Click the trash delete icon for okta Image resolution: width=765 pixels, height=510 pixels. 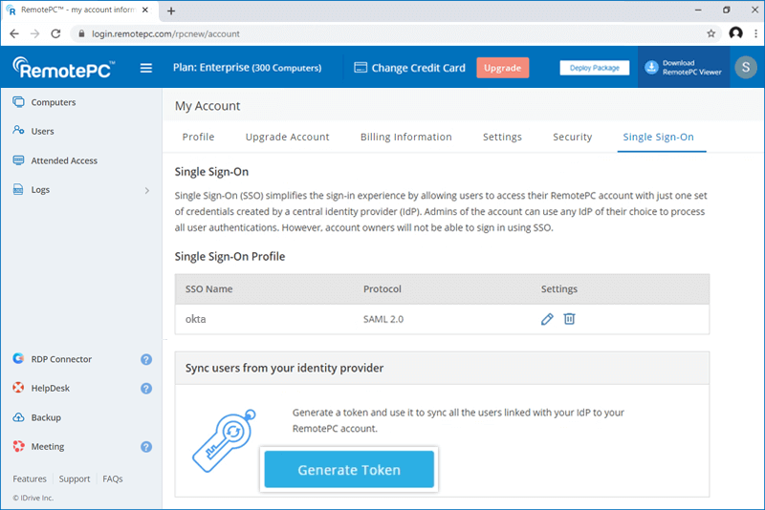[569, 319]
